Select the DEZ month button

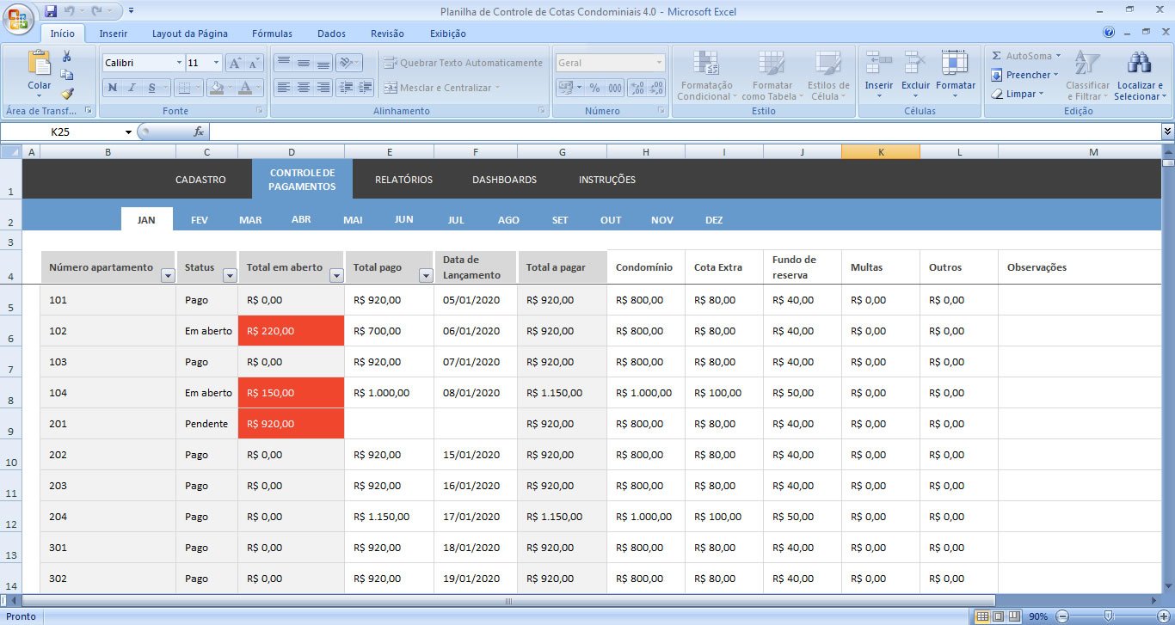(714, 220)
